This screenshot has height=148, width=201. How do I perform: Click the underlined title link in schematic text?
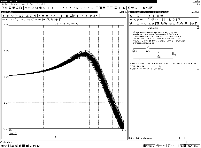(153, 28)
